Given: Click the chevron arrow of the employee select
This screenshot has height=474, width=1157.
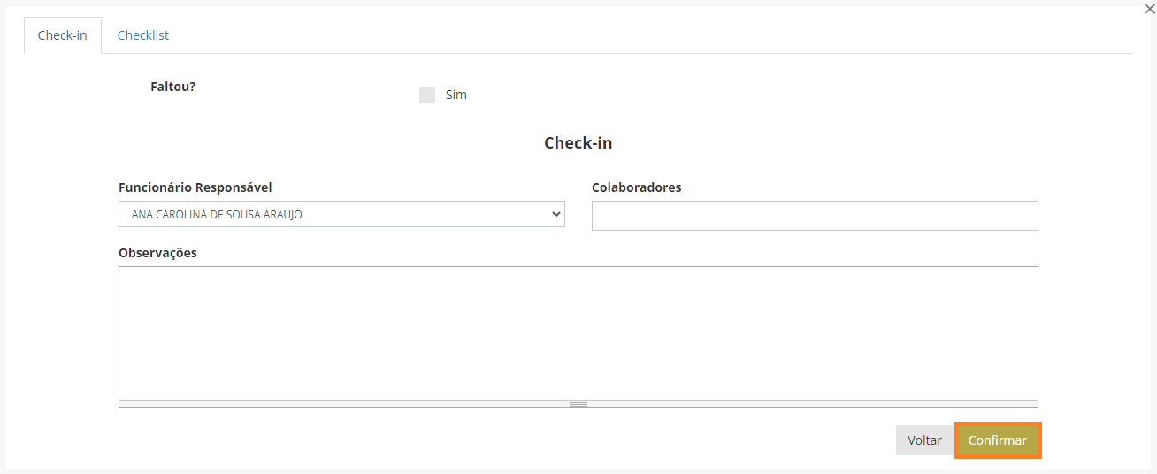Looking at the screenshot, I should (x=556, y=214).
